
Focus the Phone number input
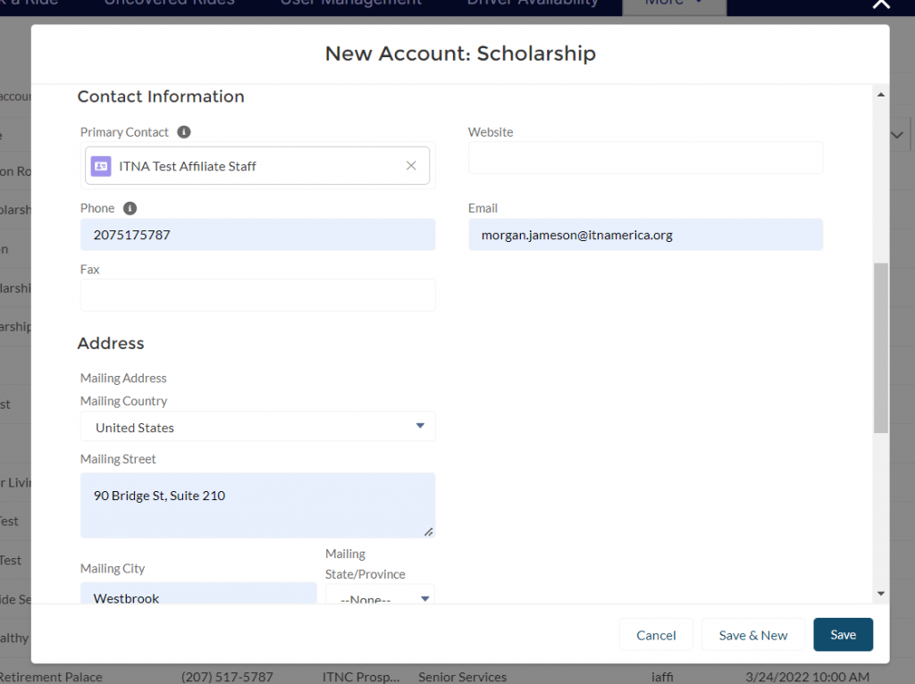[257, 235]
